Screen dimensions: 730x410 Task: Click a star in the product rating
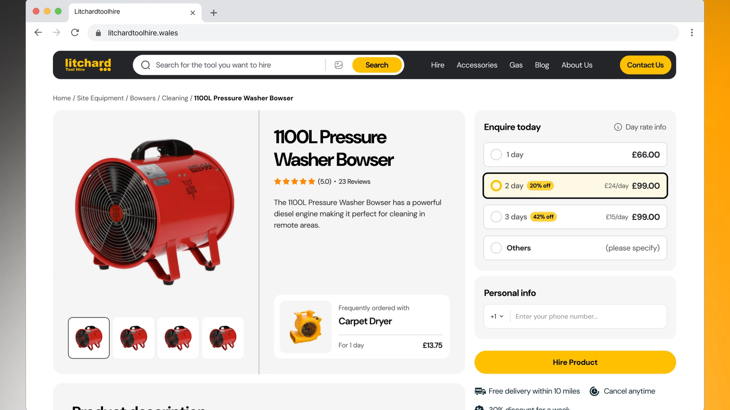294,181
